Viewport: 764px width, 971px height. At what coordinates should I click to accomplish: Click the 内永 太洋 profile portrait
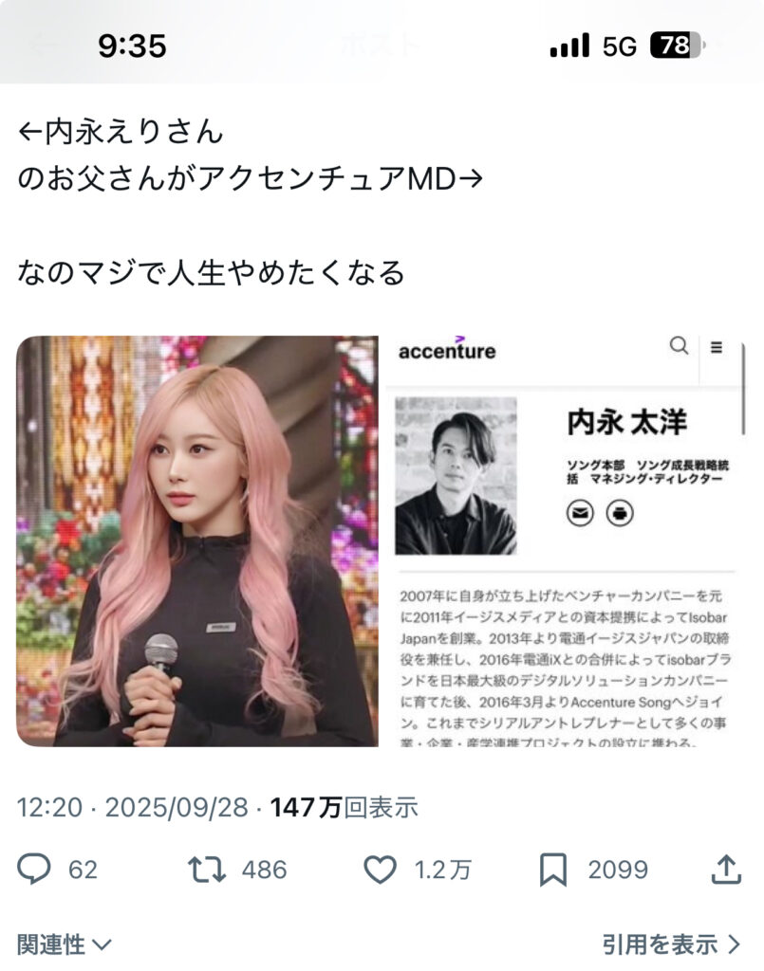[x=456, y=476]
